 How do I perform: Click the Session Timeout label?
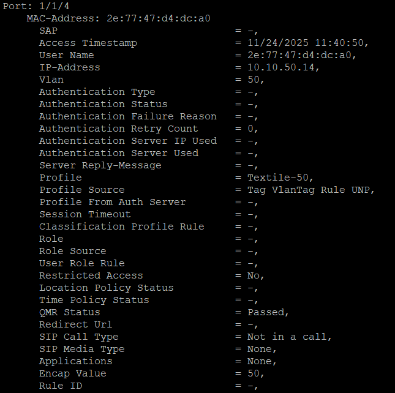(x=85, y=214)
